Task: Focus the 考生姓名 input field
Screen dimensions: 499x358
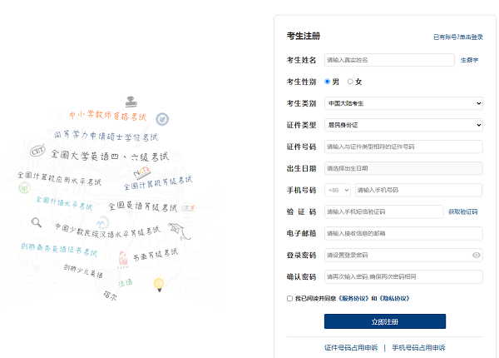Action: tap(389, 60)
